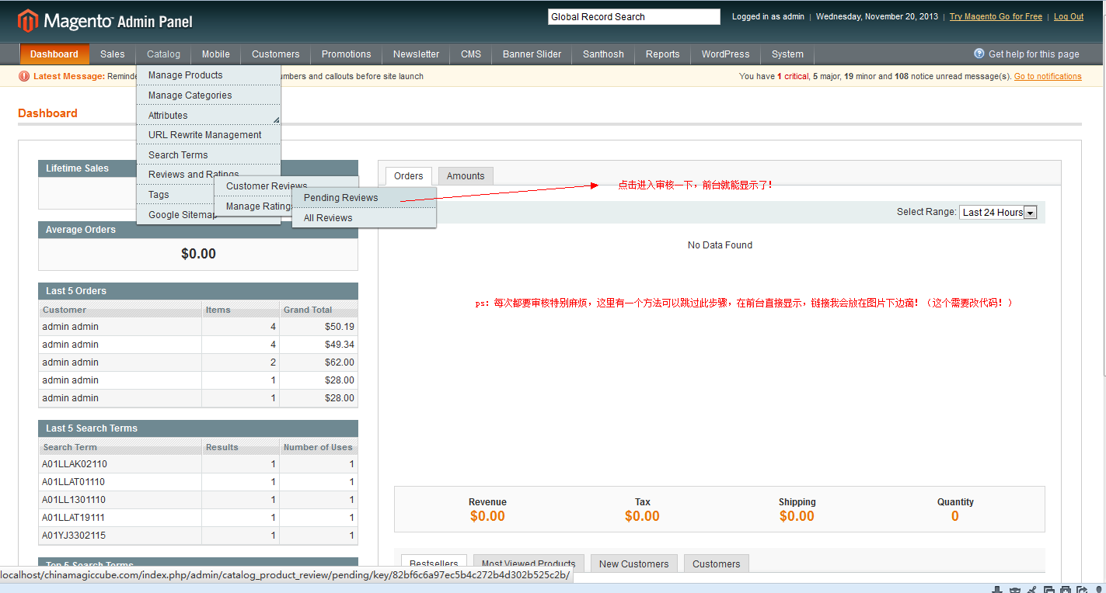Switch to the Bestsellers tab
Viewport: 1106px width, 593px height.
tap(434, 564)
